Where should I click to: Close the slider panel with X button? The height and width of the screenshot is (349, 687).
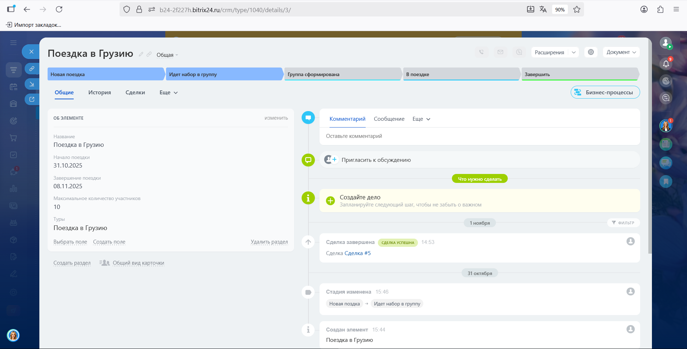31,52
